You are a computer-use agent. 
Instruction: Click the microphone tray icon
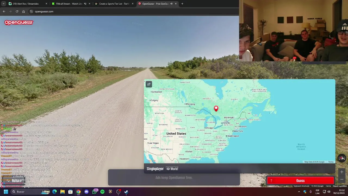(x=310, y=192)
